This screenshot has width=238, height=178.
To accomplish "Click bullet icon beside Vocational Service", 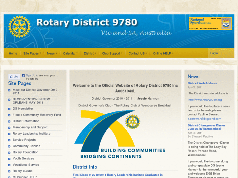I will point(9,165).
